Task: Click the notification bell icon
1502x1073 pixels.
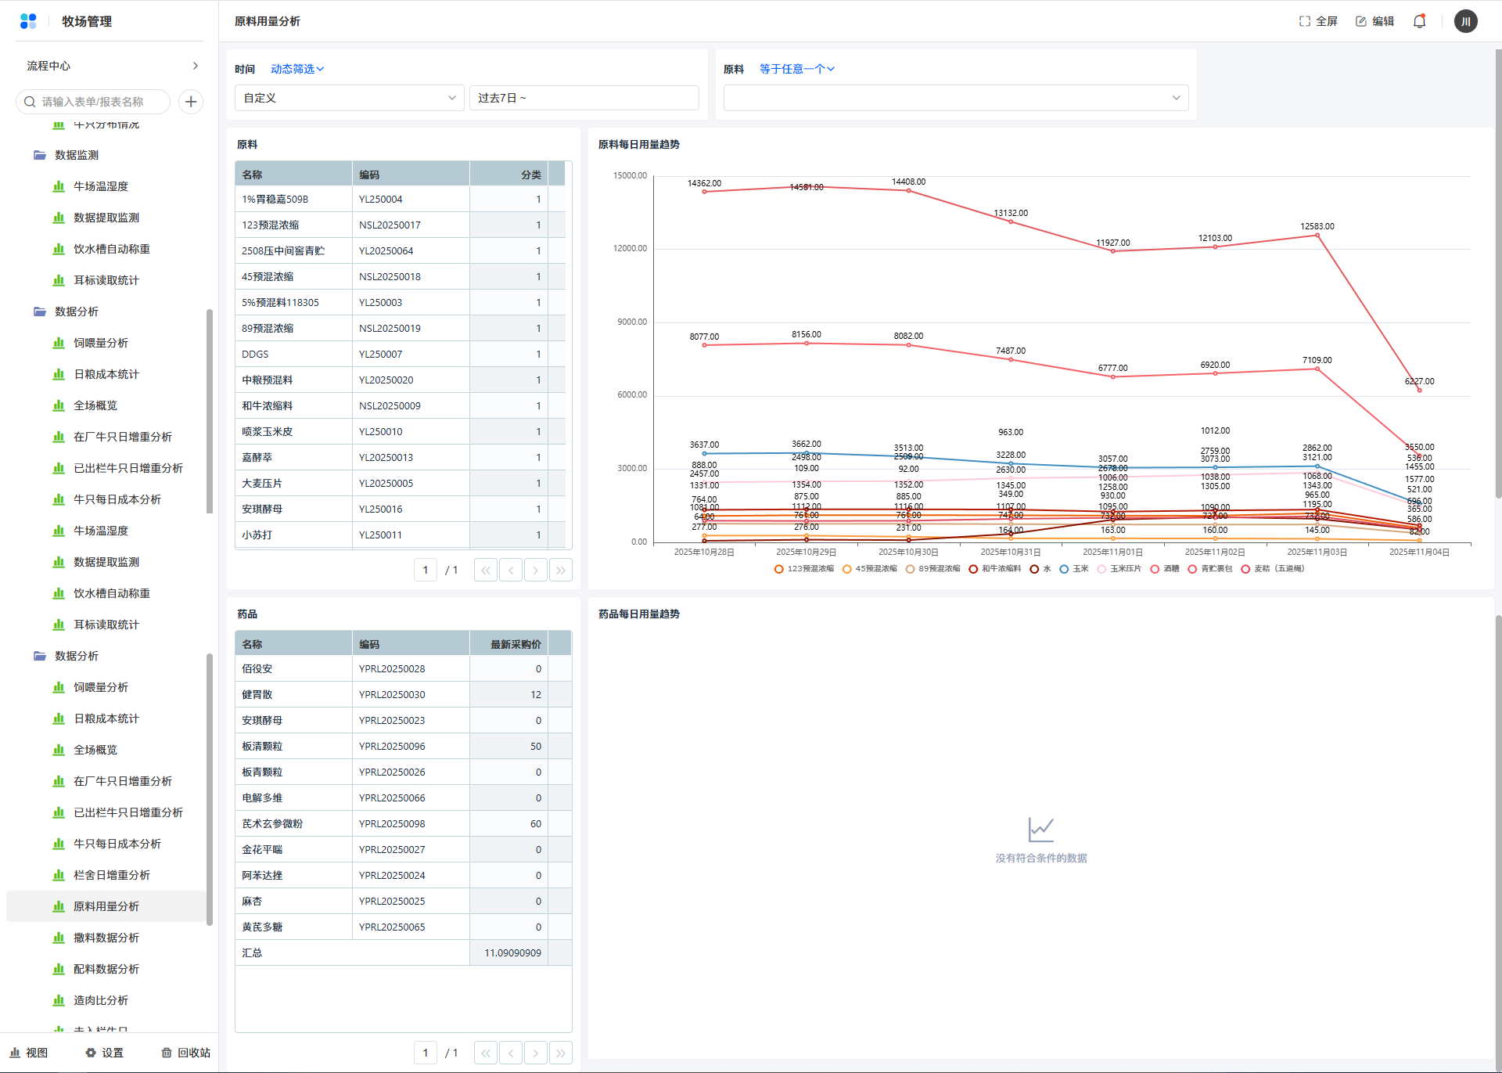Action: point(1419,21)
